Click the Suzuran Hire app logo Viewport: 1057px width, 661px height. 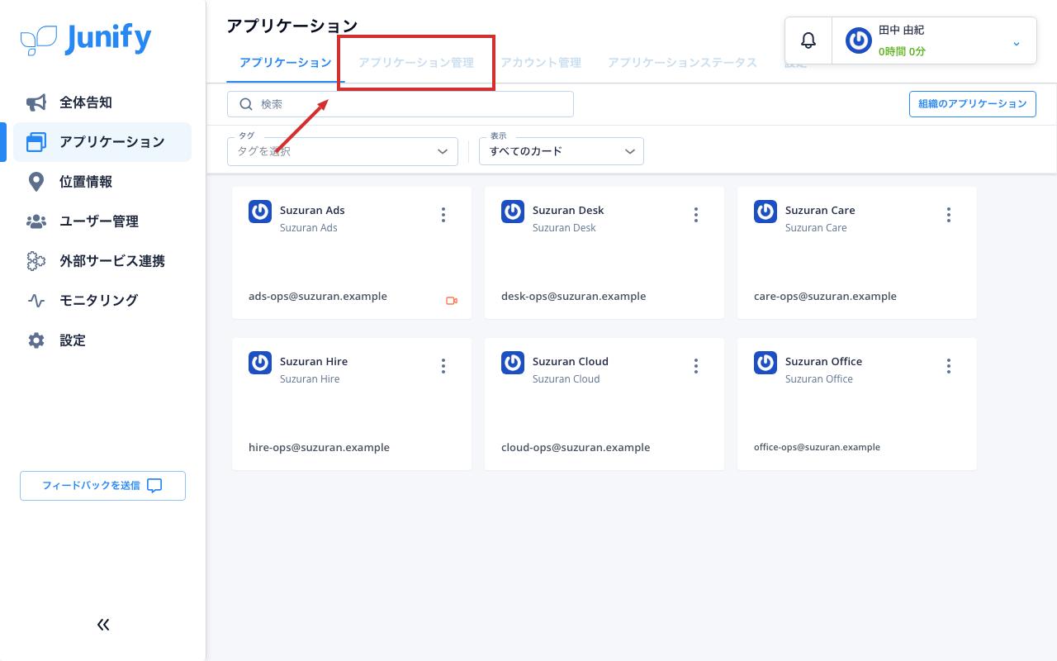(x=260, y=363)
